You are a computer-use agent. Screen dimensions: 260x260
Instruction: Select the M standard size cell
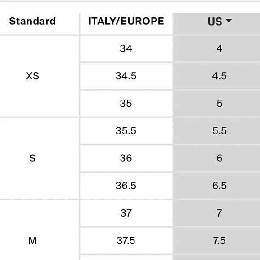[39, 230]
